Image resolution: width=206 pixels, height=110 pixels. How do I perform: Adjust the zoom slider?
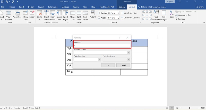click(190, 108)
